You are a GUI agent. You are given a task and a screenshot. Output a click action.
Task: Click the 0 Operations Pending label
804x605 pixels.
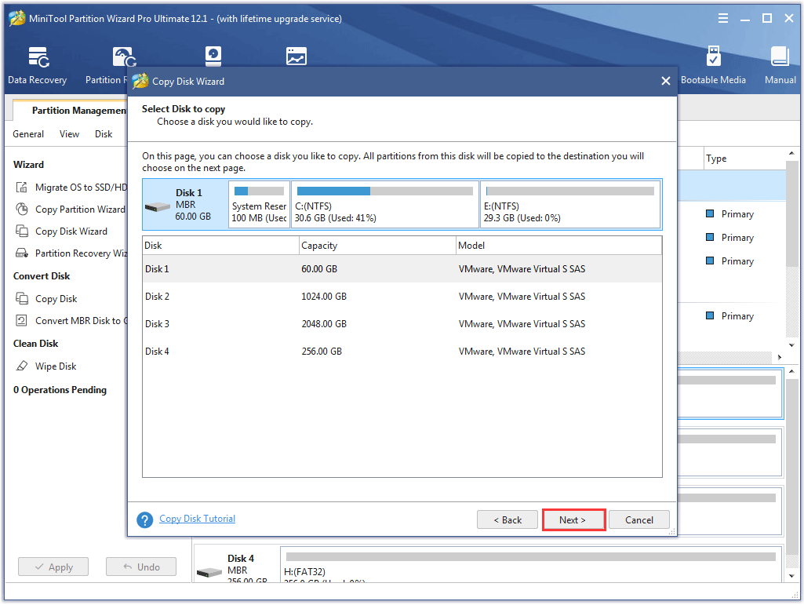[x=60, y=390]
